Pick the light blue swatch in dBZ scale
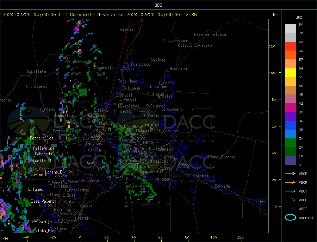 tap(290, 134)
